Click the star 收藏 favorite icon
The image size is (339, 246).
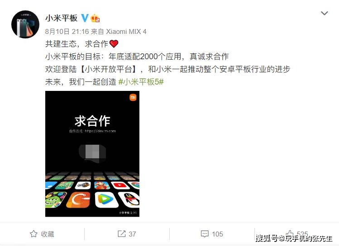pos(33,234)
